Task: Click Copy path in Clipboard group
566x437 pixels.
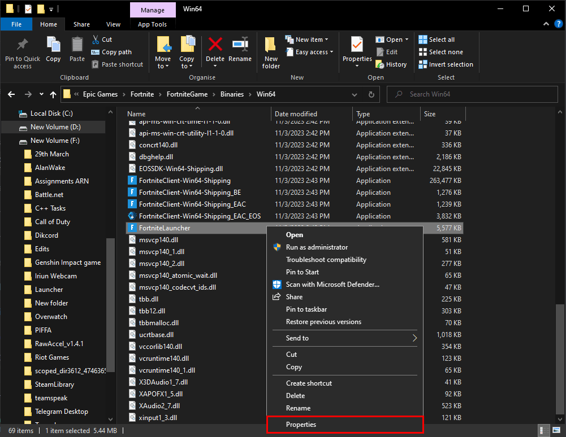Action: point(111,52)
